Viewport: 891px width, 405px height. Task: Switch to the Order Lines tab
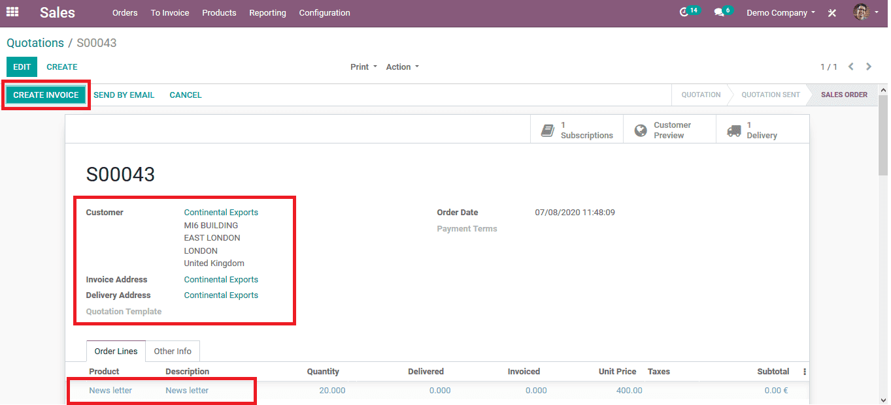point(116,351)
